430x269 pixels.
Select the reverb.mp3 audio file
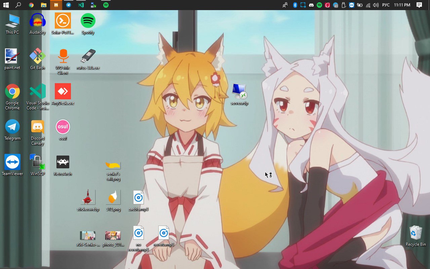[x=164, y=236]
